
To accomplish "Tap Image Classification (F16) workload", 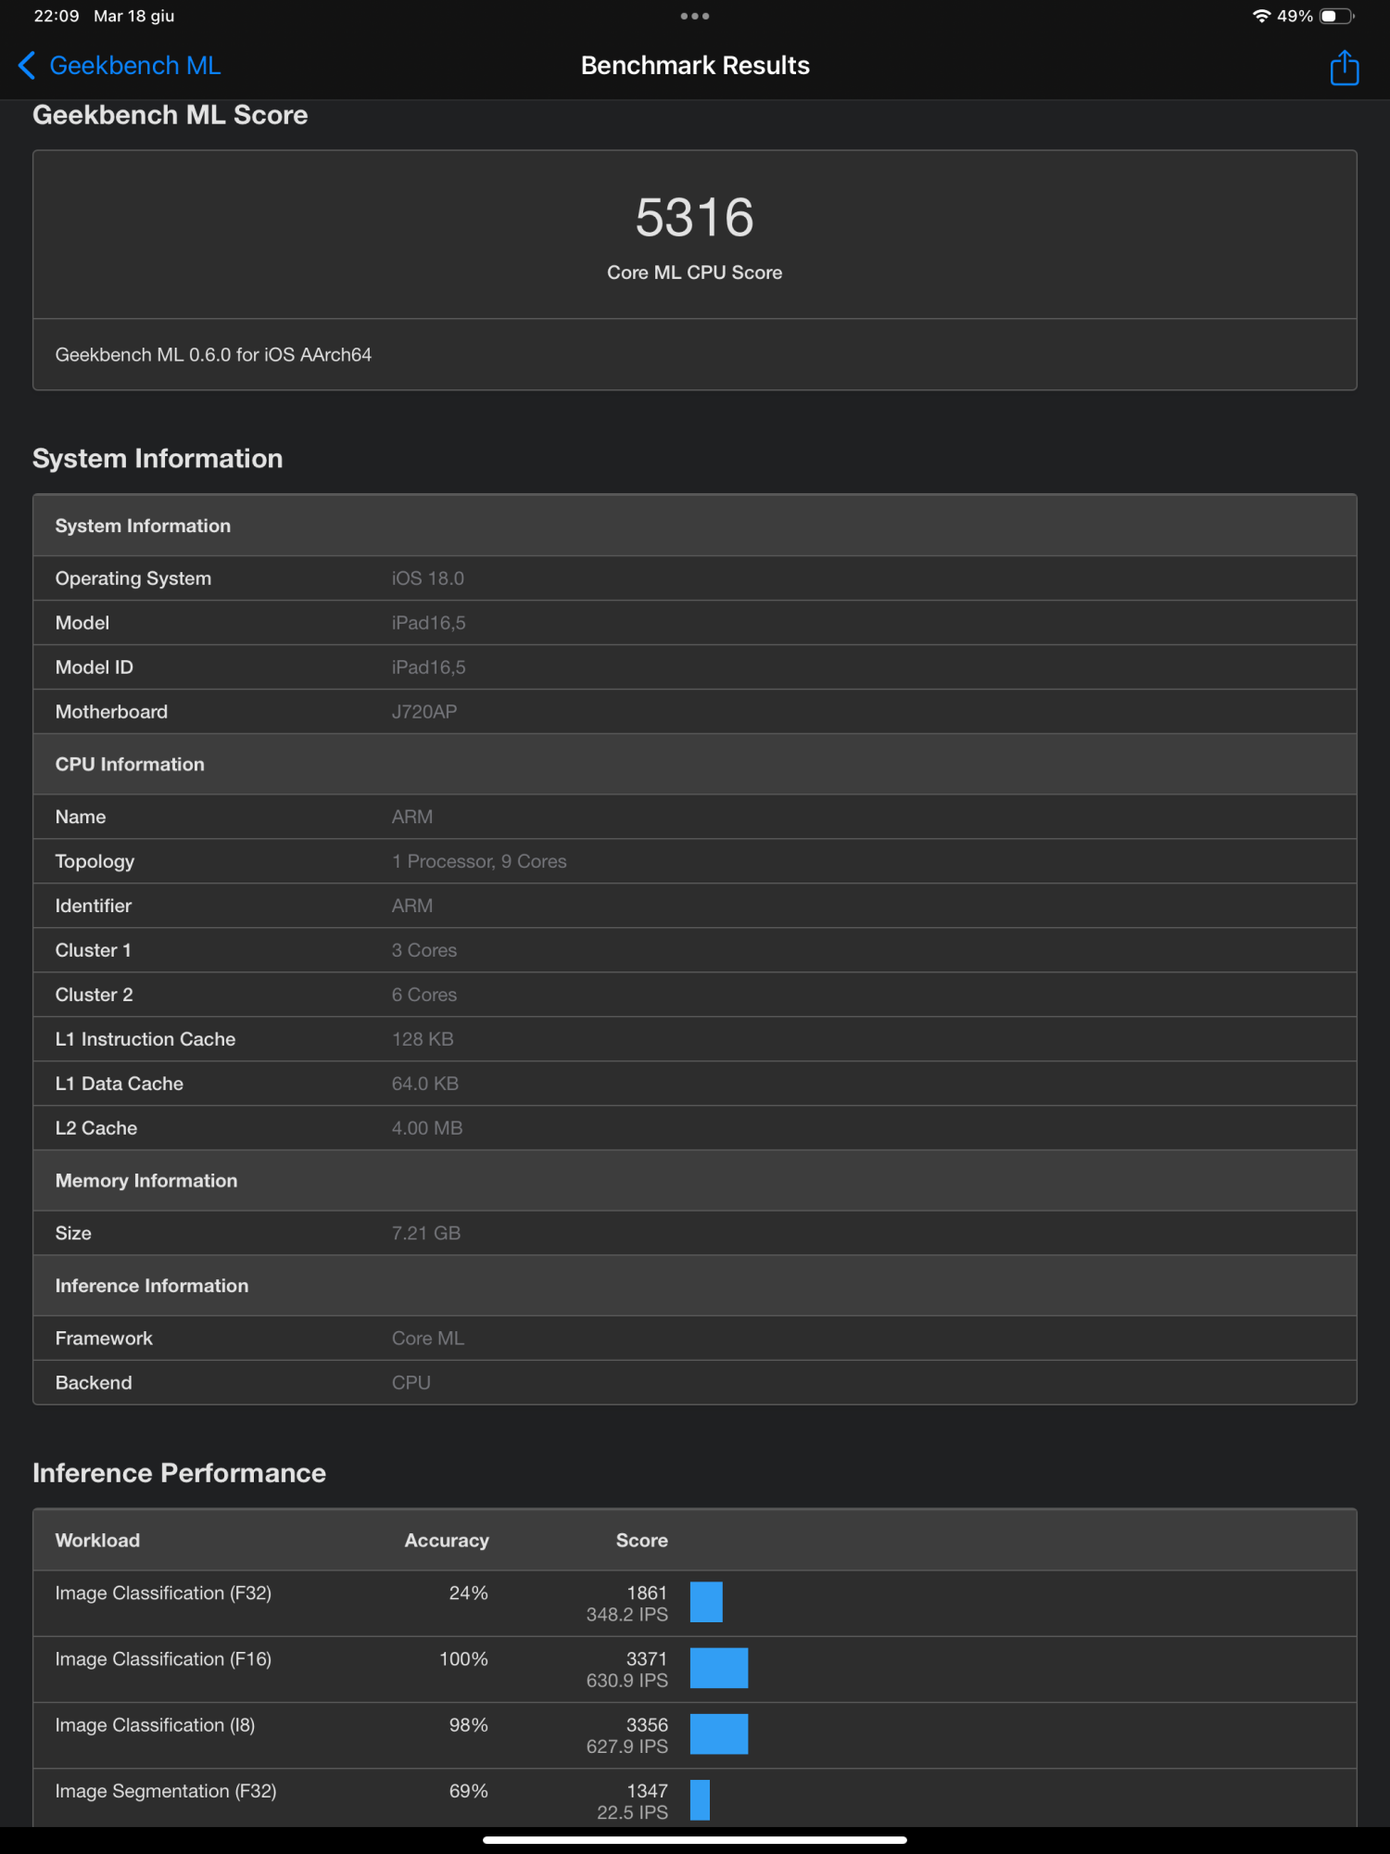I will point(163,1659).
